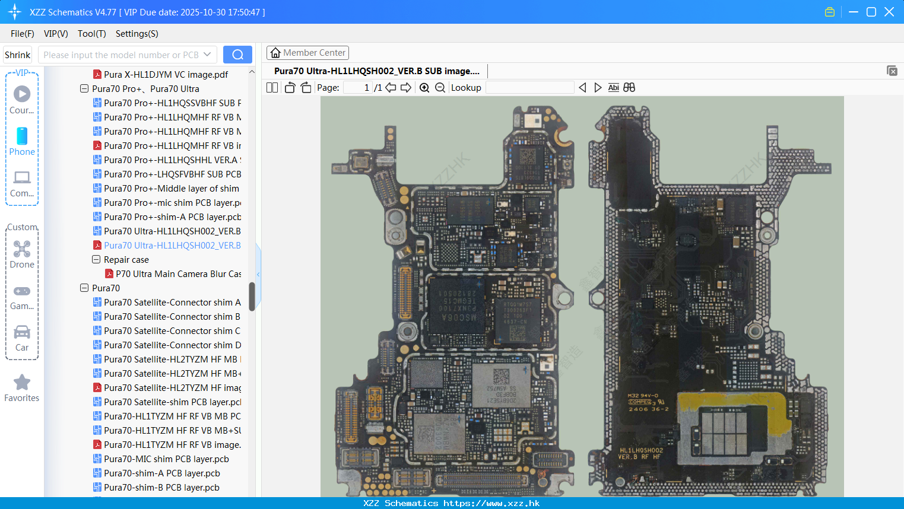Click the yellow VIP gift icon in title bar

(830, 12)
